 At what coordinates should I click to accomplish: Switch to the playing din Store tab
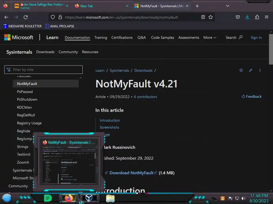41,6
